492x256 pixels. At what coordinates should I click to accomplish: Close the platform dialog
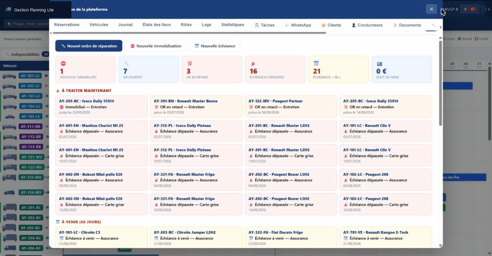[x=431, y=9]
